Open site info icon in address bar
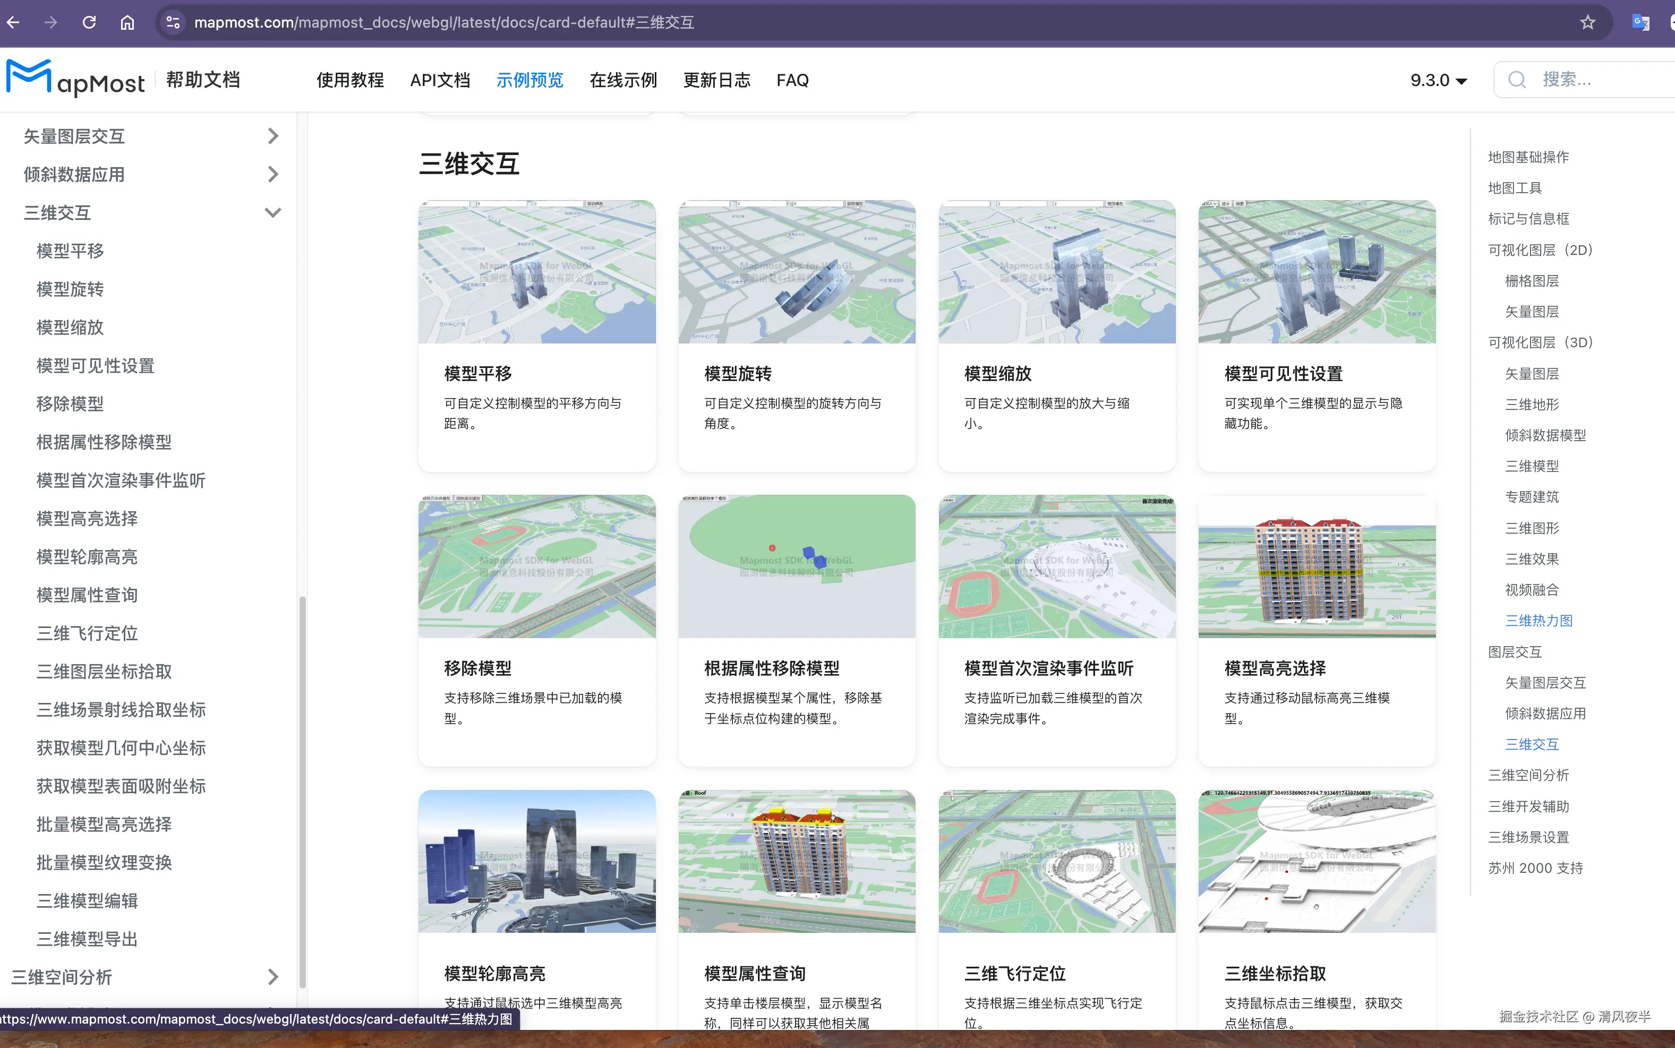This screenshot has height=1048, width=1675. pos(173,22)
